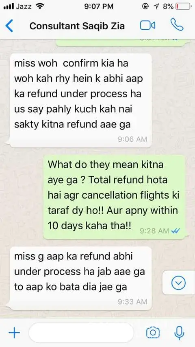Go back using the blue chevron
Image resolution: width=195 pixels, height=347 pixels.
[x=9, y=26]
